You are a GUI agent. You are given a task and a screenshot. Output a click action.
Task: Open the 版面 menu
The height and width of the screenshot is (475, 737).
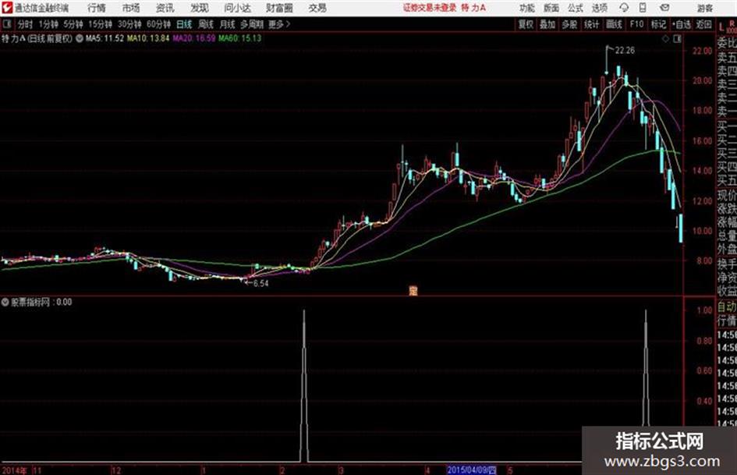point(551,8)
